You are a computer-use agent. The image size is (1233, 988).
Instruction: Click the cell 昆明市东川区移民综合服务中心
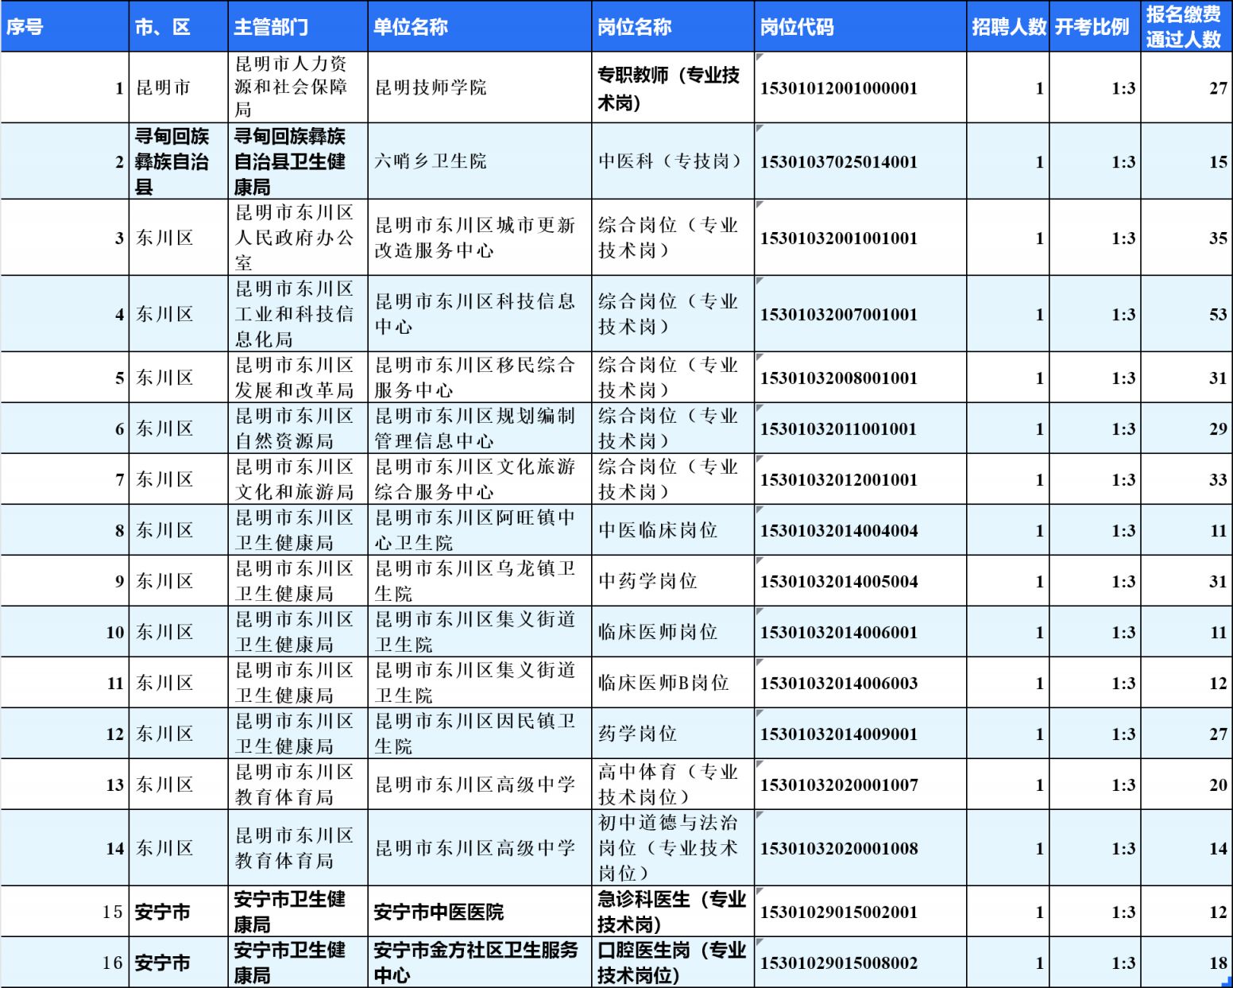pos(480,378)
